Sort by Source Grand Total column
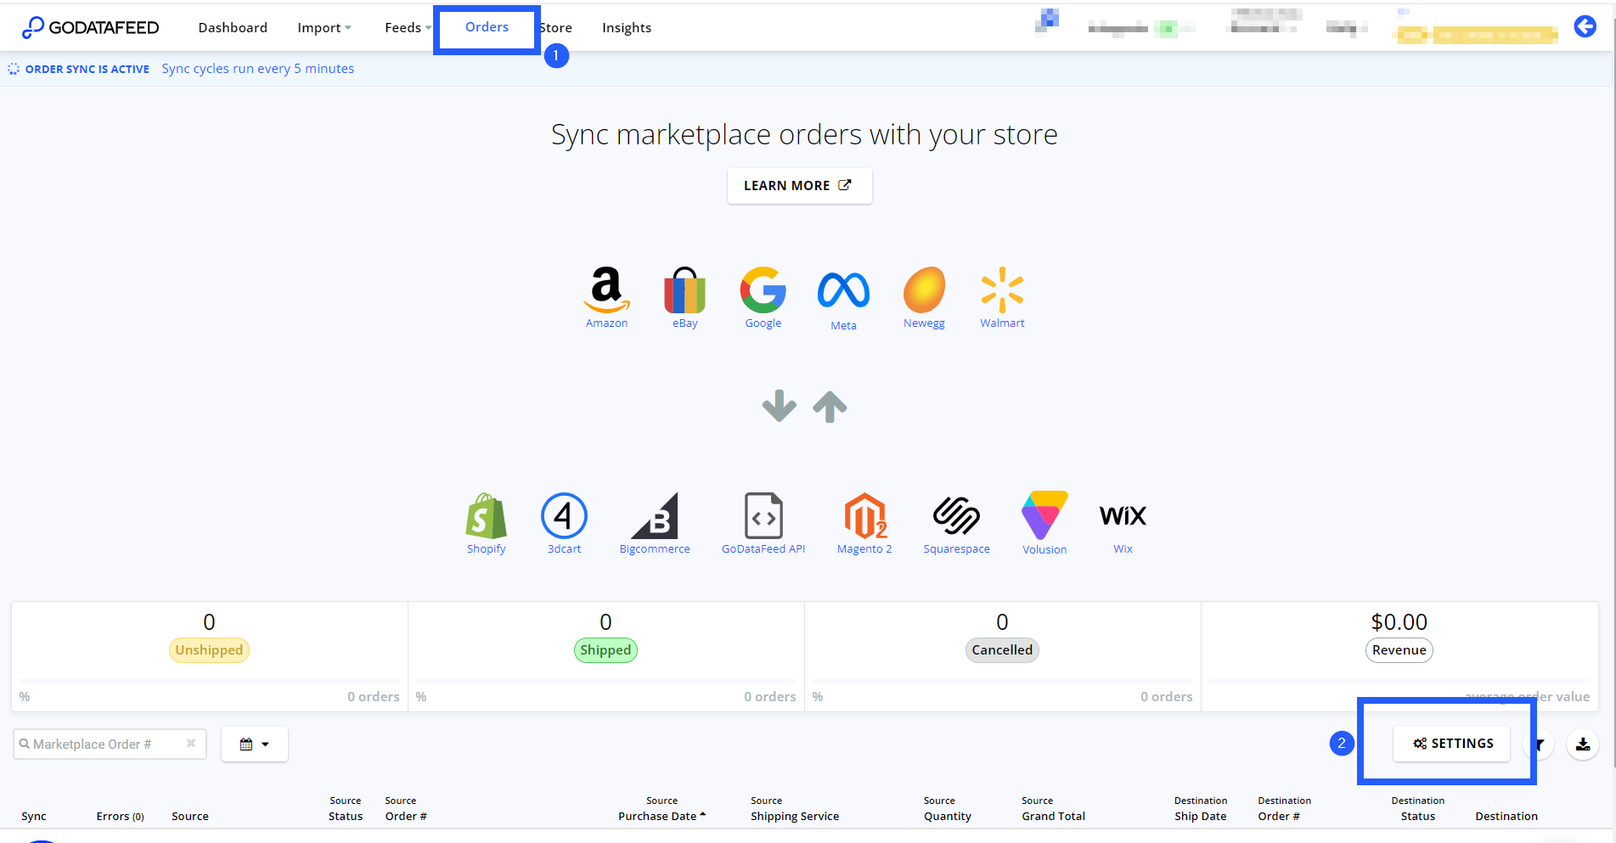This screenshot has width=1616, height=843. click(x=1053, y=809)
